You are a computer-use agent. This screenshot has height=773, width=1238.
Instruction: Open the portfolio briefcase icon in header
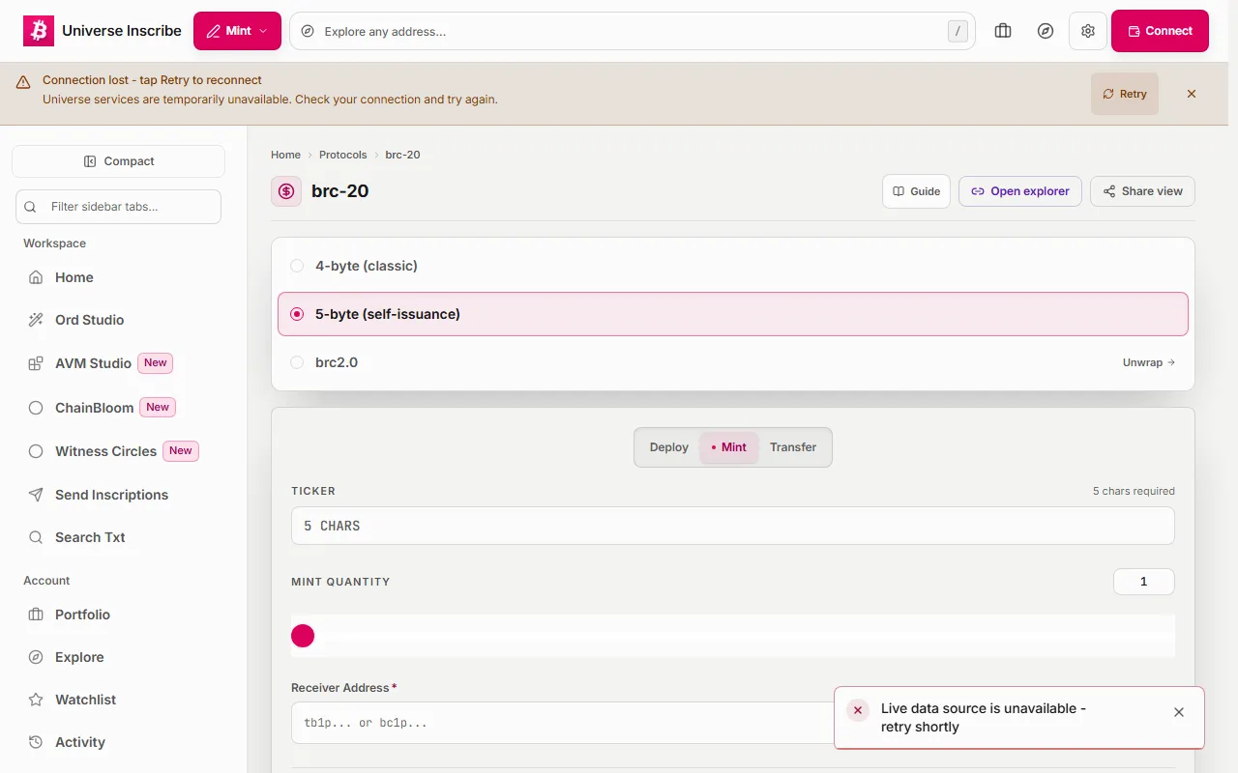(1003, 31)
